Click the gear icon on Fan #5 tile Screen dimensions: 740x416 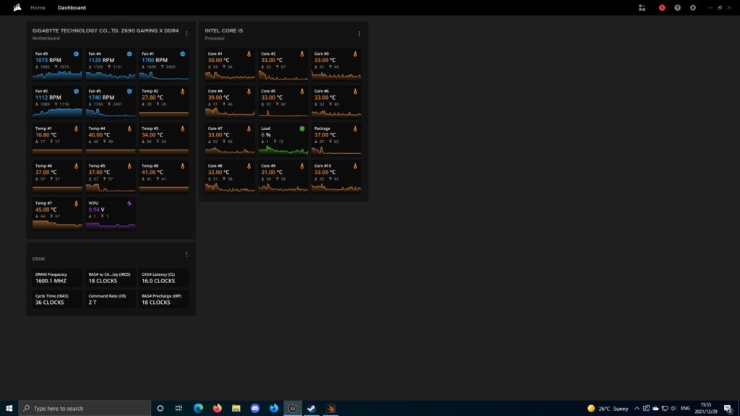[x=129, y=91]
